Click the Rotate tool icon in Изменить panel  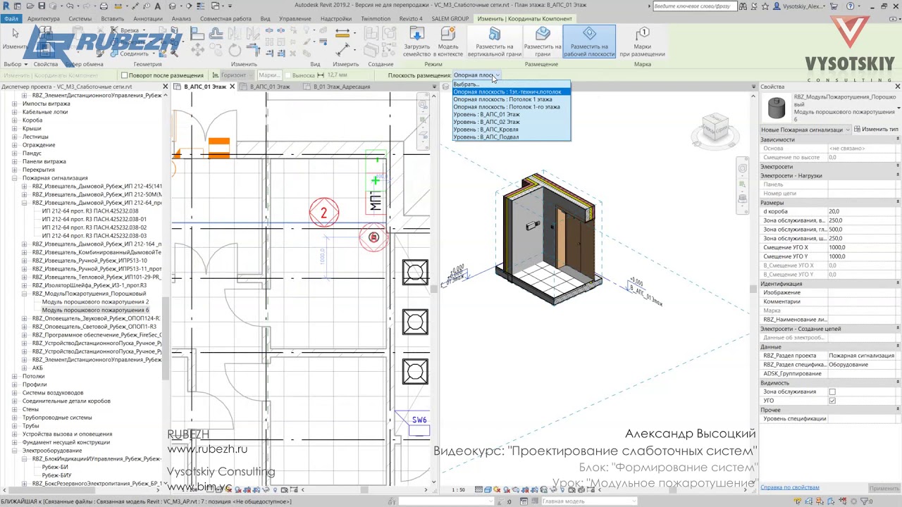(235, 50)
